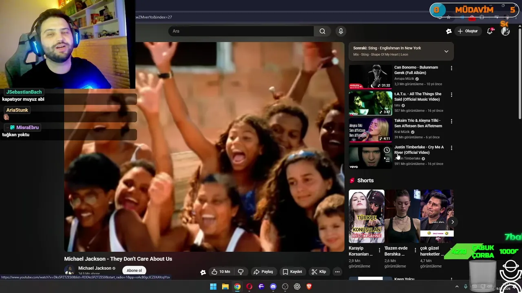The height and width of the screenshot is (293, 522).
Task: Click the tray microphone icon
Action: [x=465, y=286]
